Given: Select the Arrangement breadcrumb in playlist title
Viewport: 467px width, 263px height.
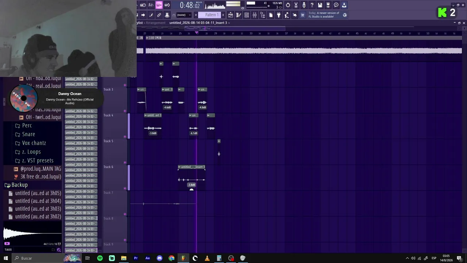Looking at the screenshot, I should point(156,23).
